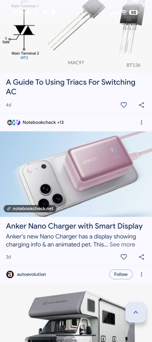Share the Anker Nano Charger article

point(141,257)
